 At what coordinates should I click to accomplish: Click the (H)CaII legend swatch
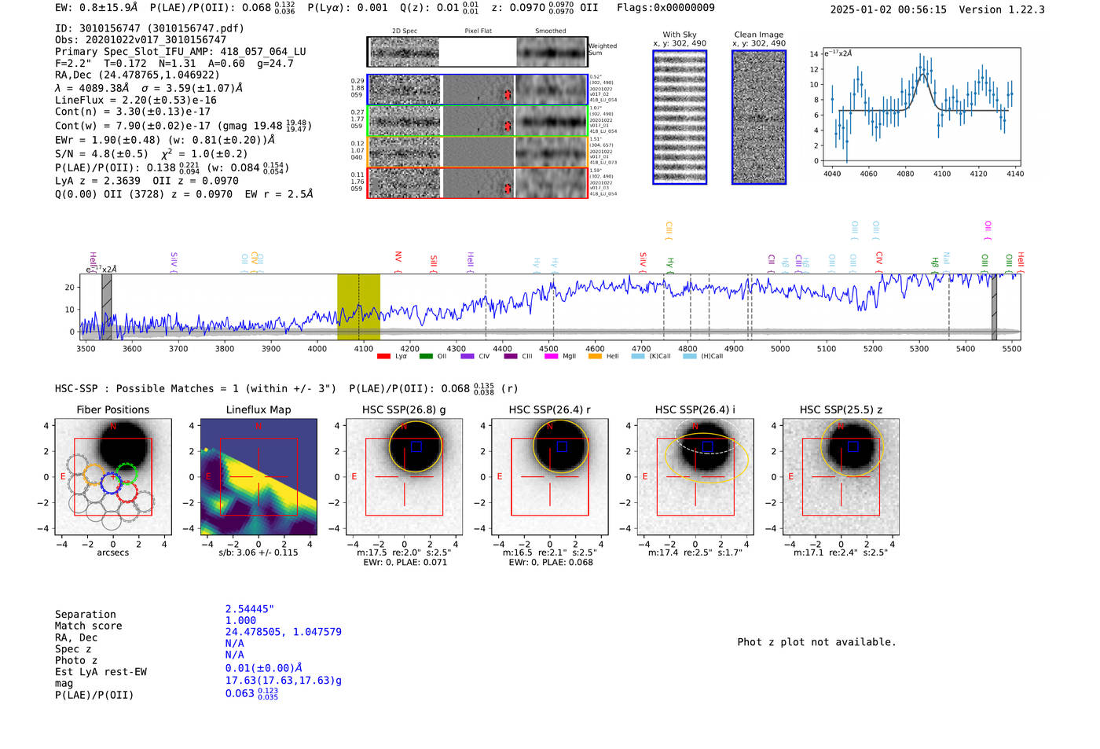pos(690,356)
